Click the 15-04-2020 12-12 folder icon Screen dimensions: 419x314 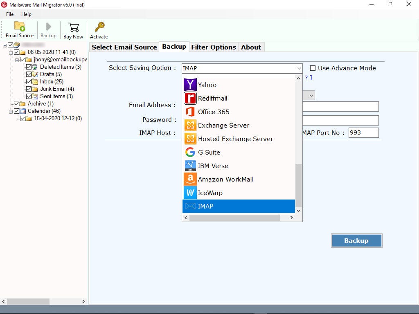[29, 118]
